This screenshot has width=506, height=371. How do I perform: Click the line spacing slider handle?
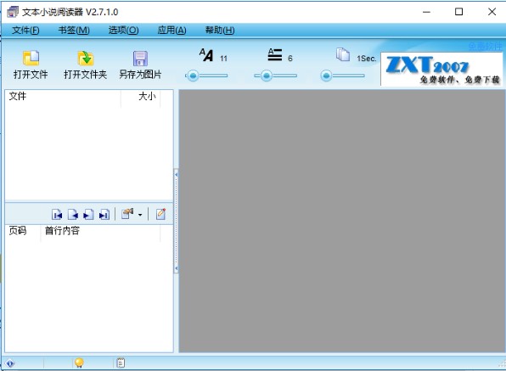tap(267, 76)
